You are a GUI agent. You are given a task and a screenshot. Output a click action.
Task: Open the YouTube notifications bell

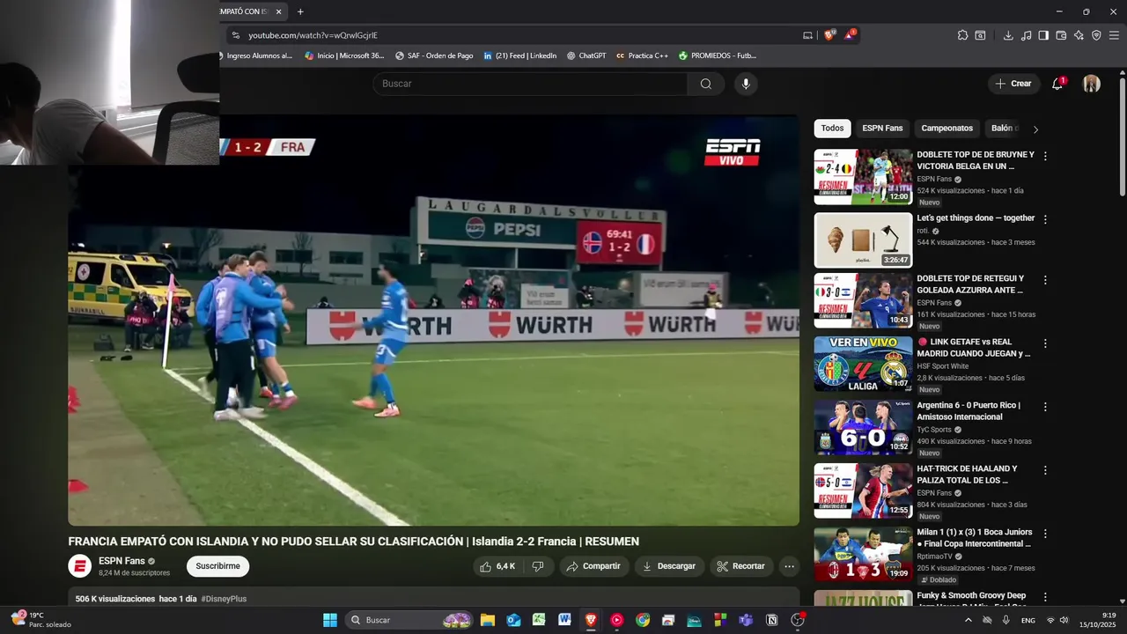[1057, 84]
